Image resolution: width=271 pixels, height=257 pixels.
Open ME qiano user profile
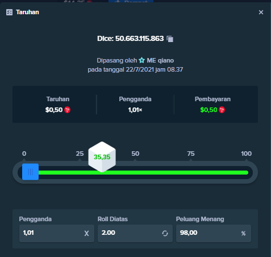160,60
